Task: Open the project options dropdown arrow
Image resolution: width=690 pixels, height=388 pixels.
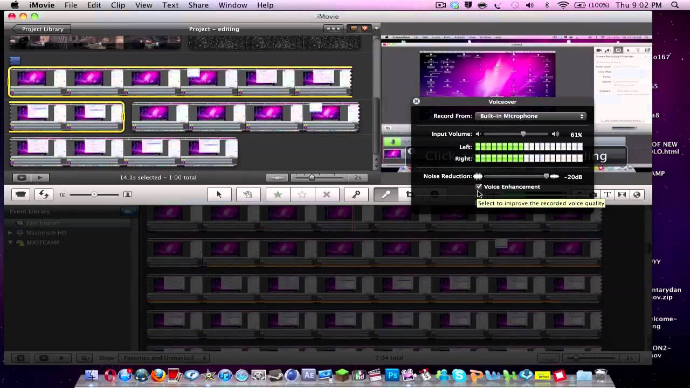Action: 377,29
